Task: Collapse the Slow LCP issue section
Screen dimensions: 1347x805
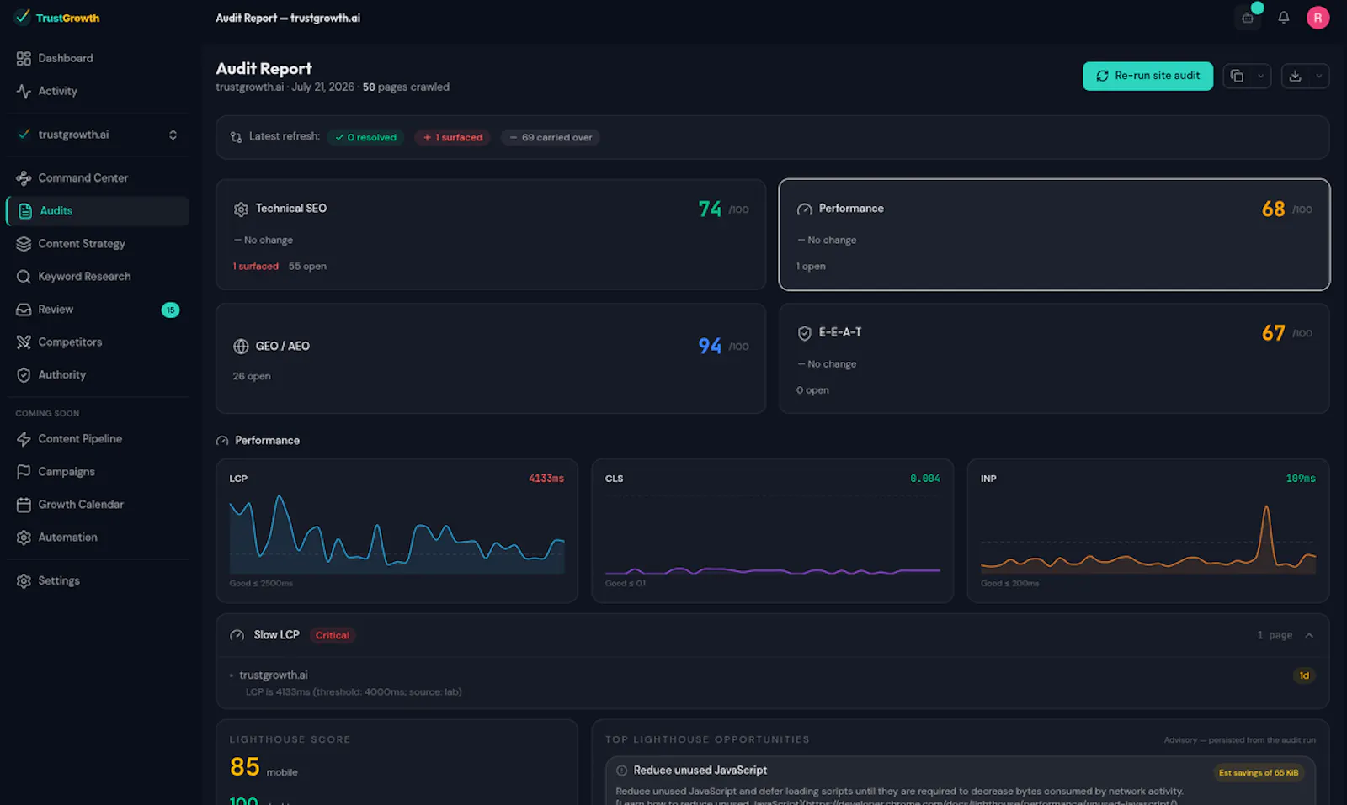Action: click(x=1309, y=636)
